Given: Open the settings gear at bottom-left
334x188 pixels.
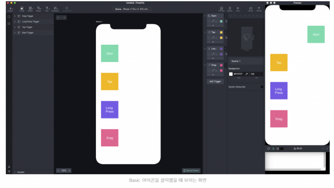Looking at the screenshot, I should 9,171.
